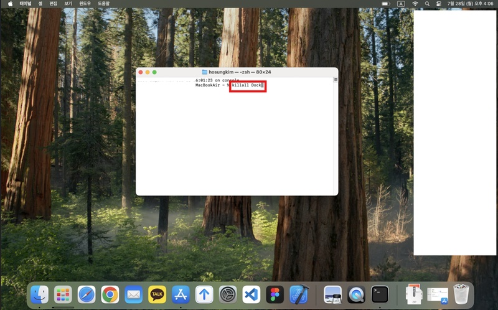Image resolution: width=498 pixels, height=310 pixels.
Task: Click the 'killall Dock' command text
Action: point(247,85)
